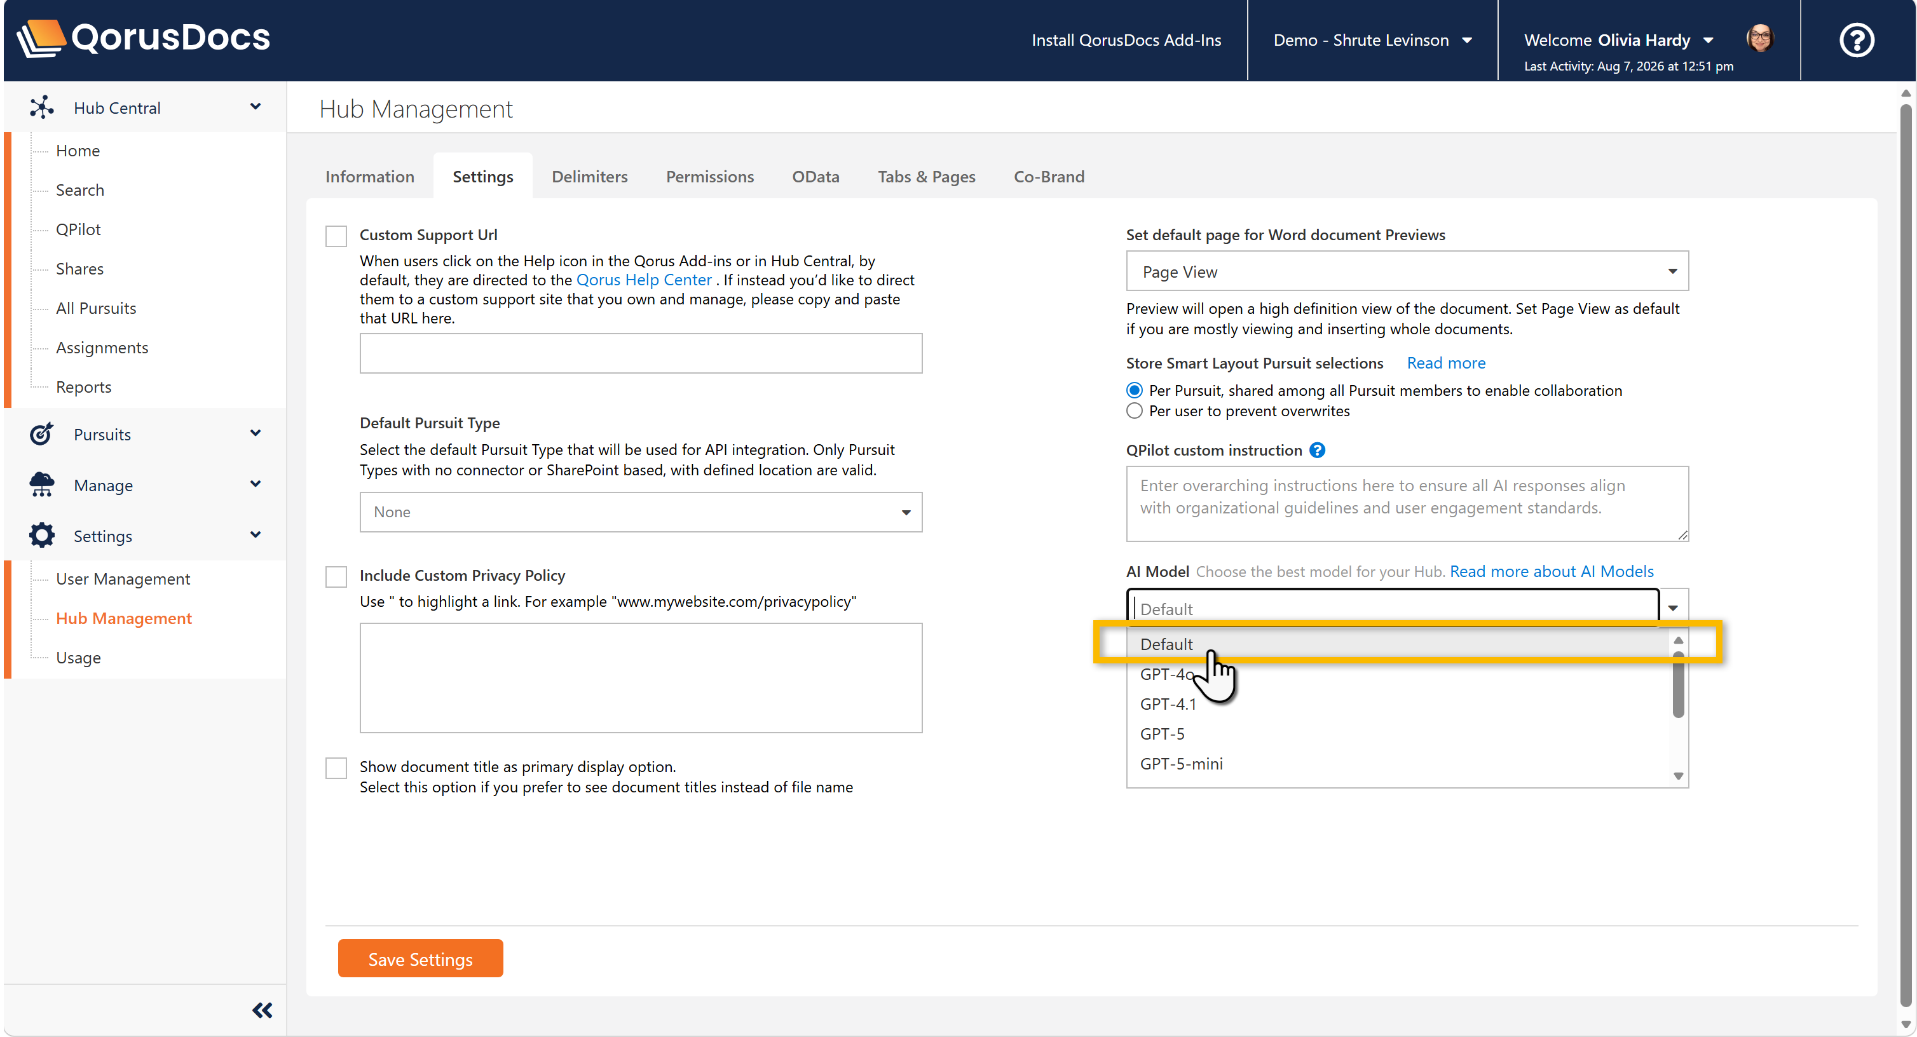Select Per Pursuit shared among members radio
The width and height of the screenshot is (1917, 1037).
[x=1134, y=391]
